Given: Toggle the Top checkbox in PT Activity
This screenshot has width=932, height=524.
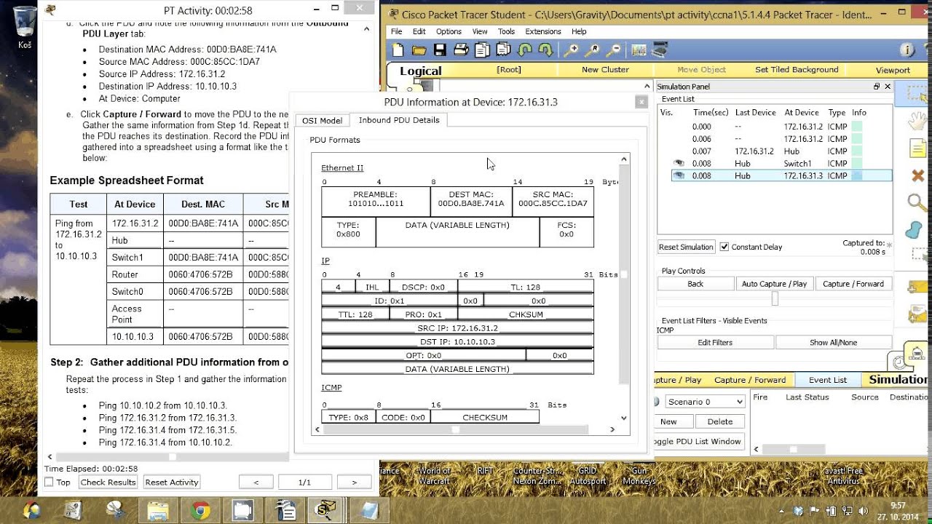Looking at the screenshot, I should click(50, 483).
